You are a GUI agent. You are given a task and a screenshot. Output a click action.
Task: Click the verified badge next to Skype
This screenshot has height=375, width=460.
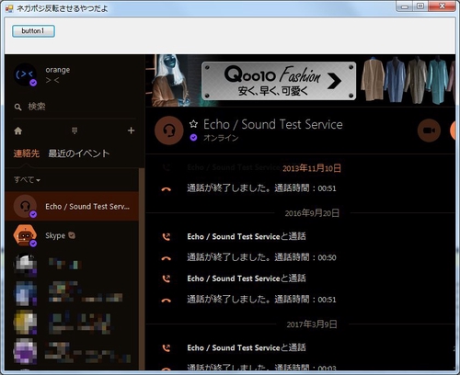pos(72,235)
